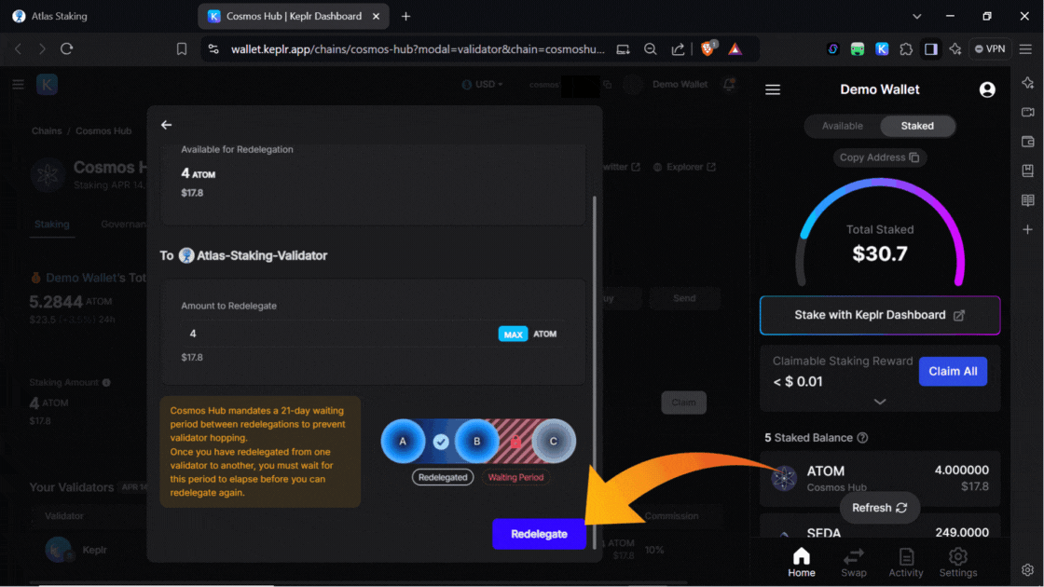
Task: Open Activity in the wallet bottom bar
Action: tap(905, 562)
